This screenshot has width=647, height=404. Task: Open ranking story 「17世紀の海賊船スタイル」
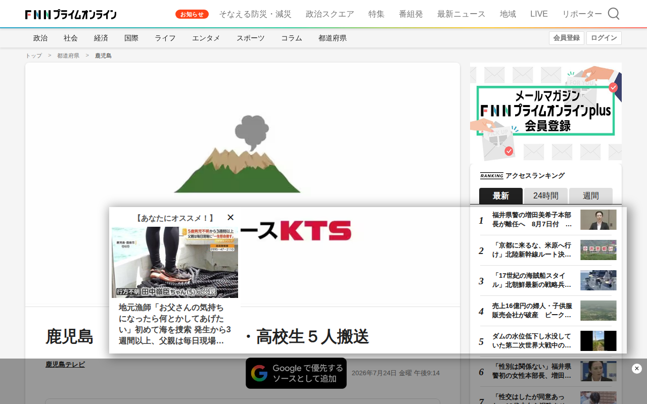pyautogui.click(x=532, y=280)
